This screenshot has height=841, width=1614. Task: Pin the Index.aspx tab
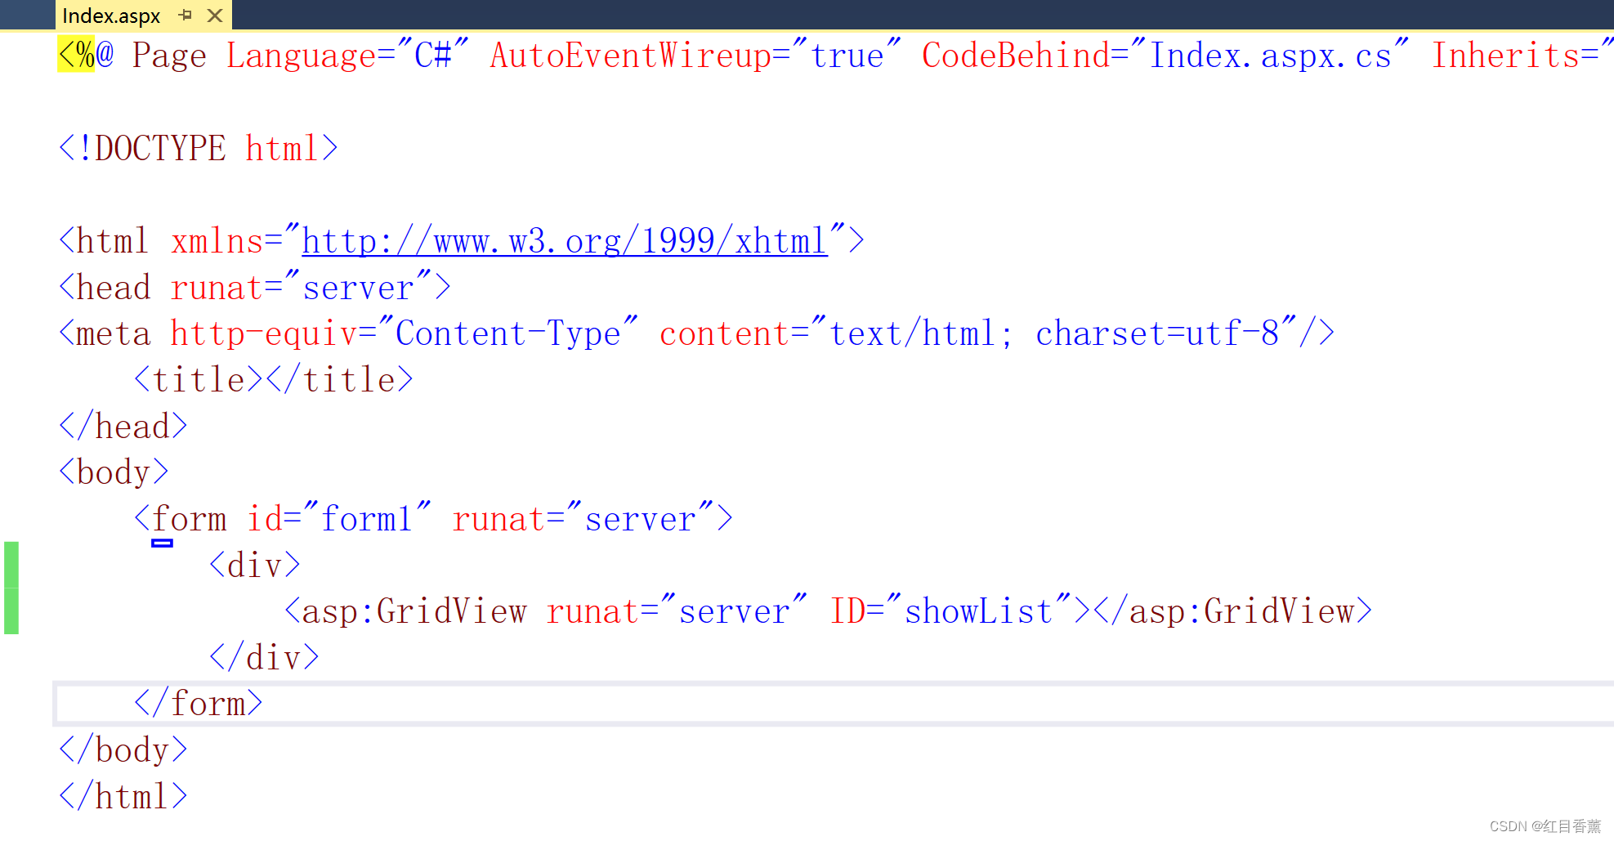[x=186, y=15]
